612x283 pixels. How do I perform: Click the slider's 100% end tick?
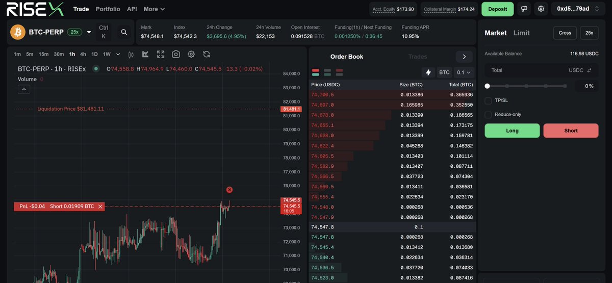tap(566, 86)
